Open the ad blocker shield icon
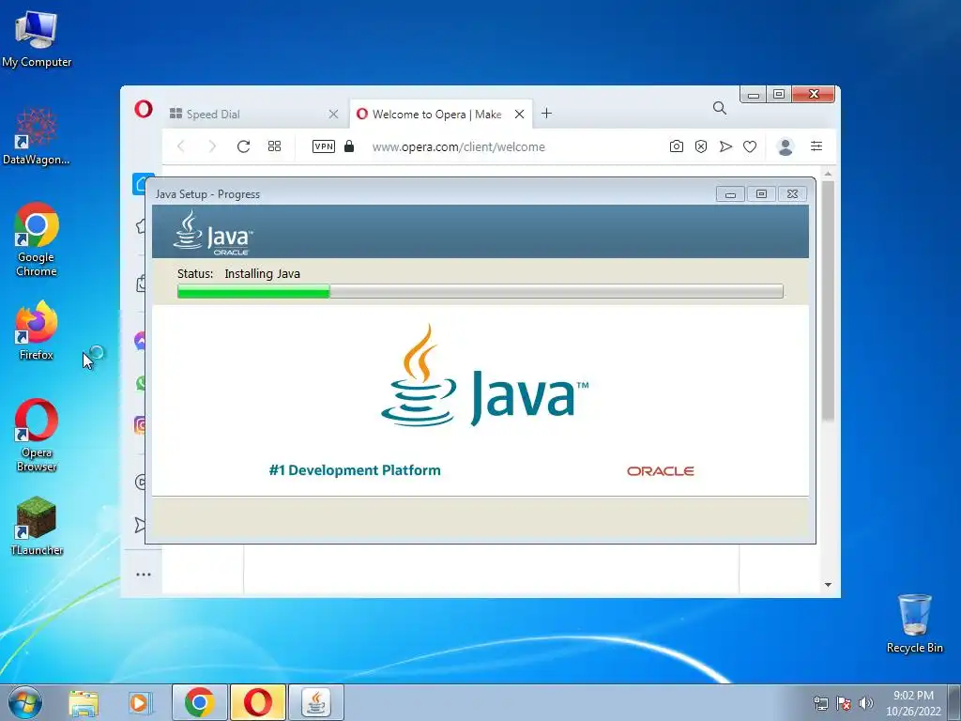961x721 pixels. pos(701,146)
